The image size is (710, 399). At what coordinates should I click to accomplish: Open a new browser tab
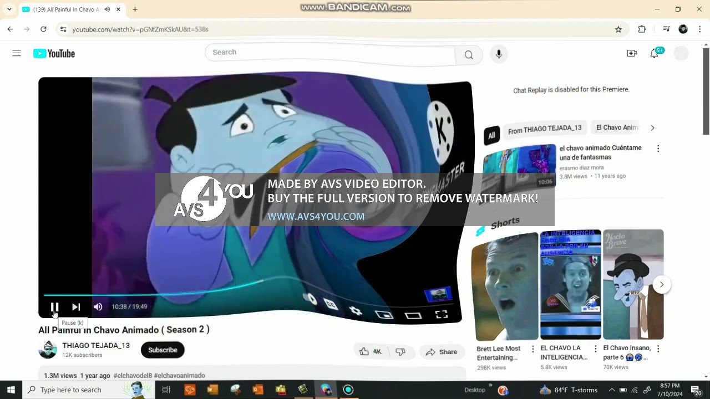pos(135,9)
